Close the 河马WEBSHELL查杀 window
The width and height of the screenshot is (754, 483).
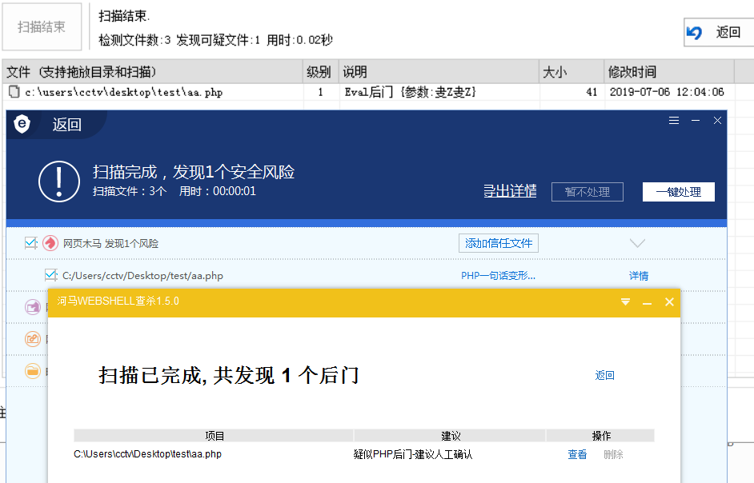coord(669,301)
